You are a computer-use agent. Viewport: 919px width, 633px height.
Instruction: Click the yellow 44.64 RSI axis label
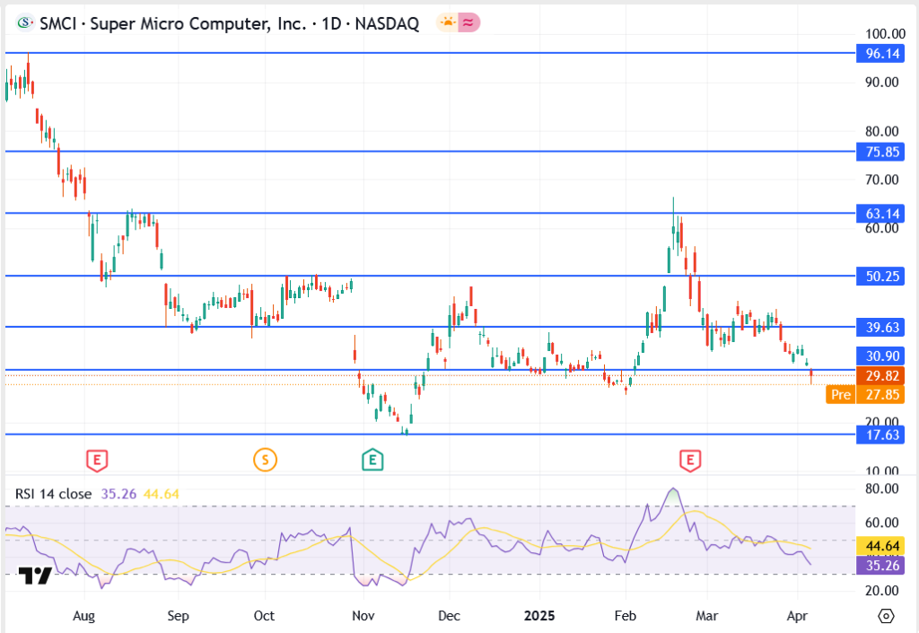881,546
